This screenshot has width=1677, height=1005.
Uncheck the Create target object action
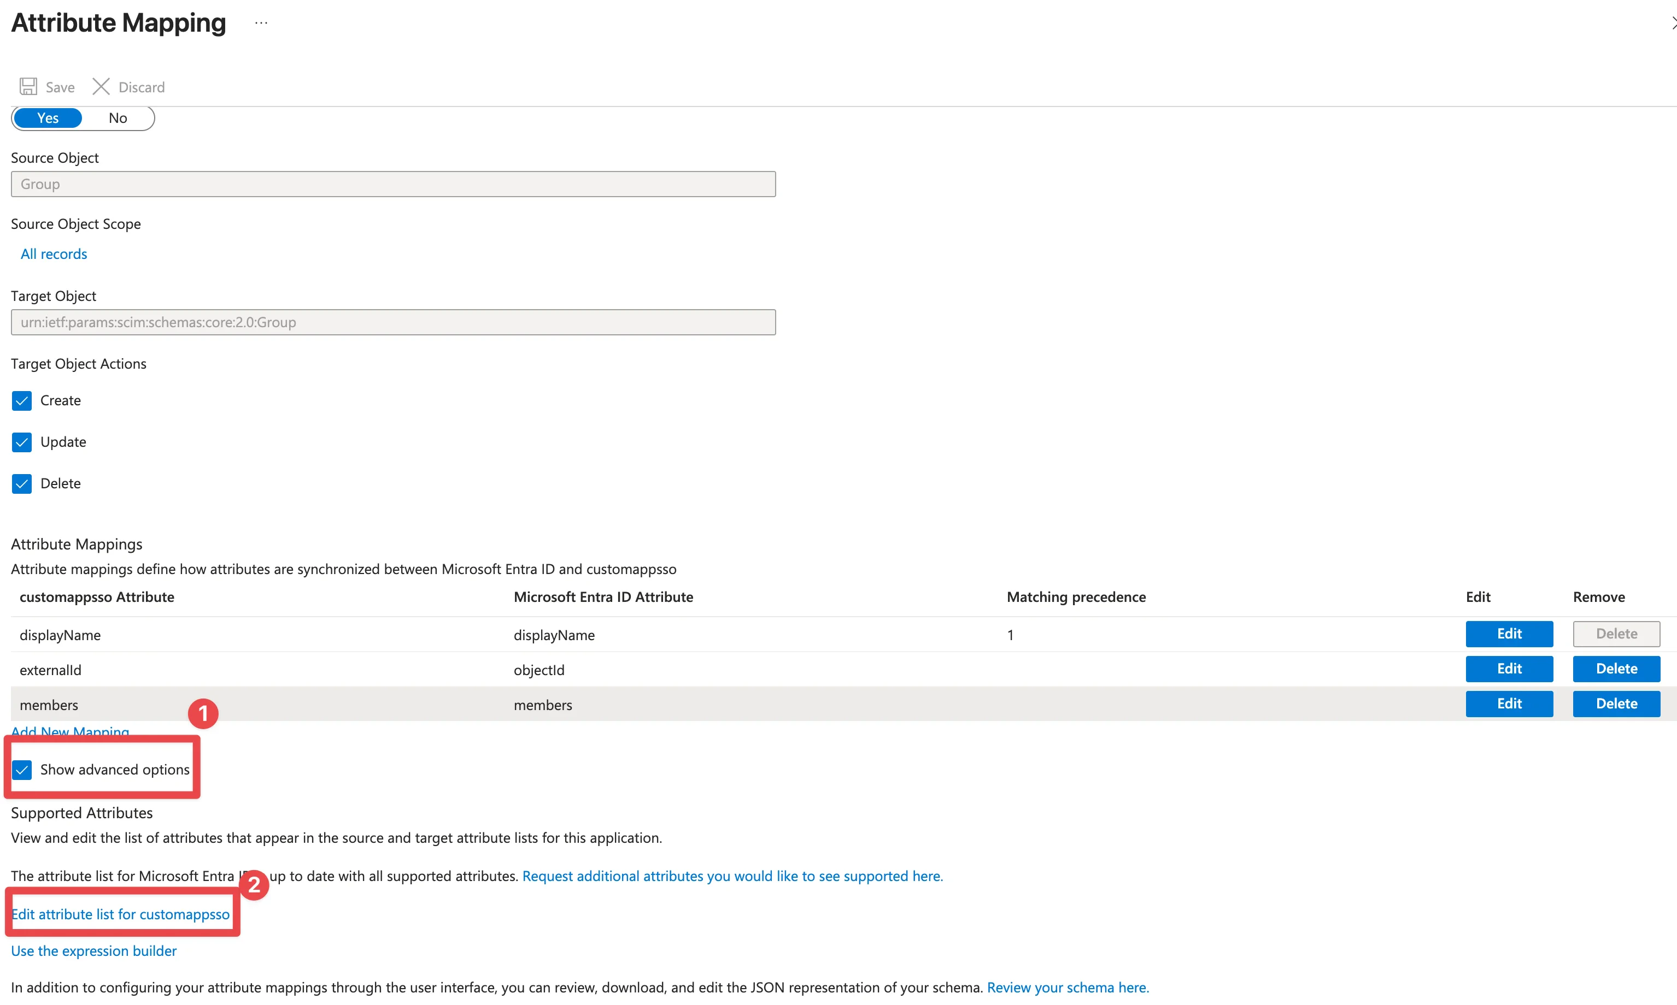pos(21,400)
